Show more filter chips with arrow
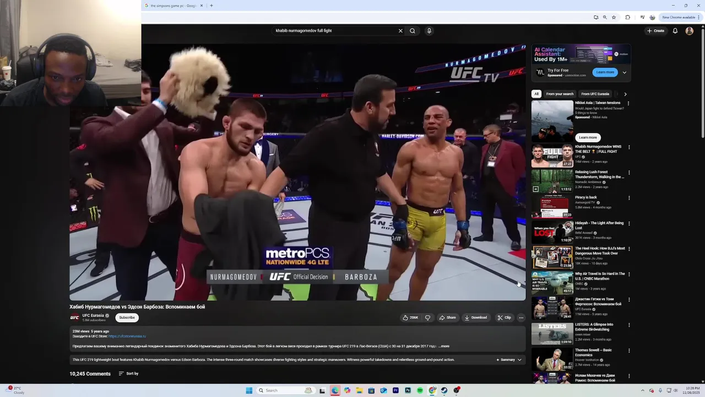Image resolution: width=705 pixels, height=397 pixels. tap(625, 94)
